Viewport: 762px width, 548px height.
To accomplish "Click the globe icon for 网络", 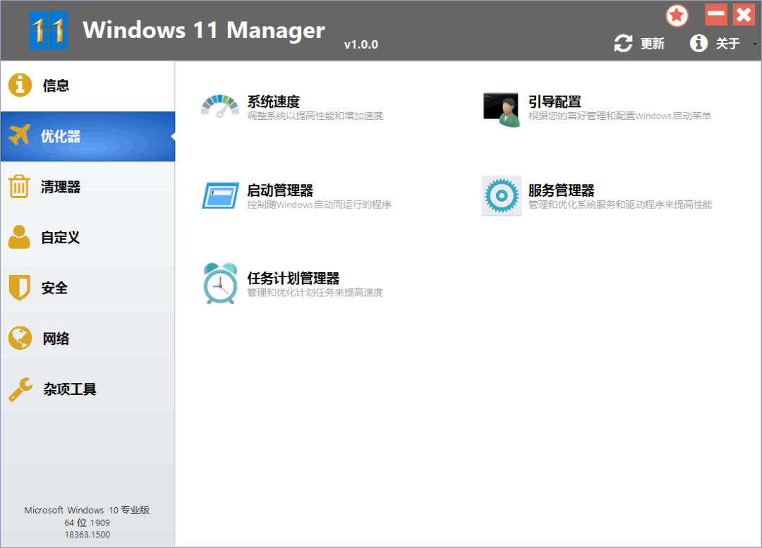I will pos(20,338).
